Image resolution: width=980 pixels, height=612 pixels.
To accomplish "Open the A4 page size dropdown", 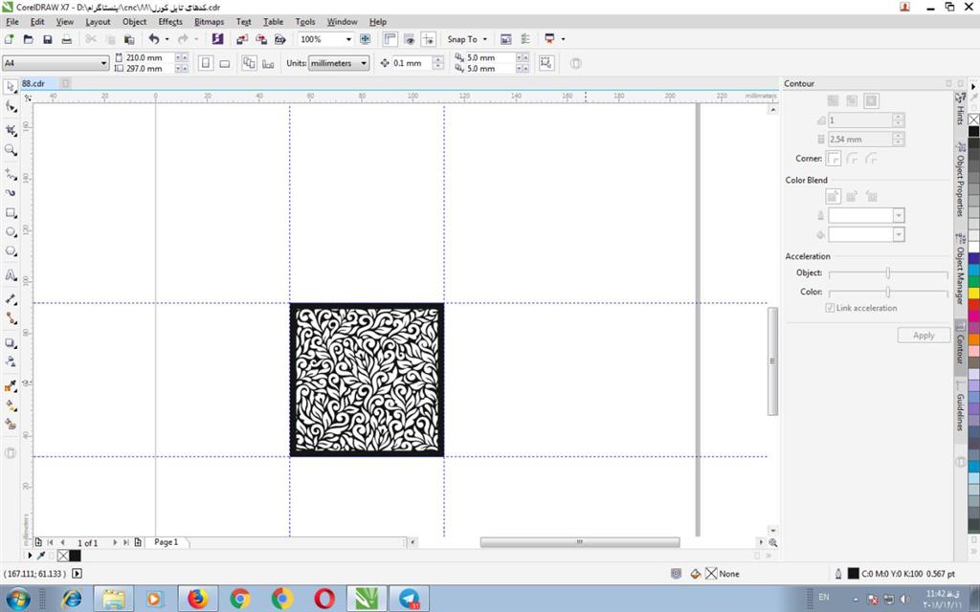I will coord(104,63).
